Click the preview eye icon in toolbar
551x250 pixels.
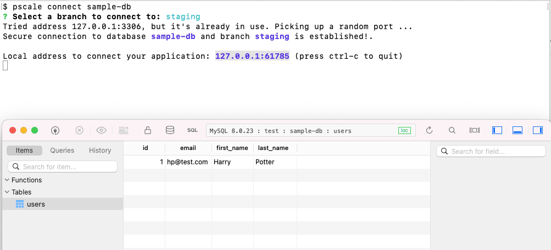pyautogui.click(x=101, y=130)
